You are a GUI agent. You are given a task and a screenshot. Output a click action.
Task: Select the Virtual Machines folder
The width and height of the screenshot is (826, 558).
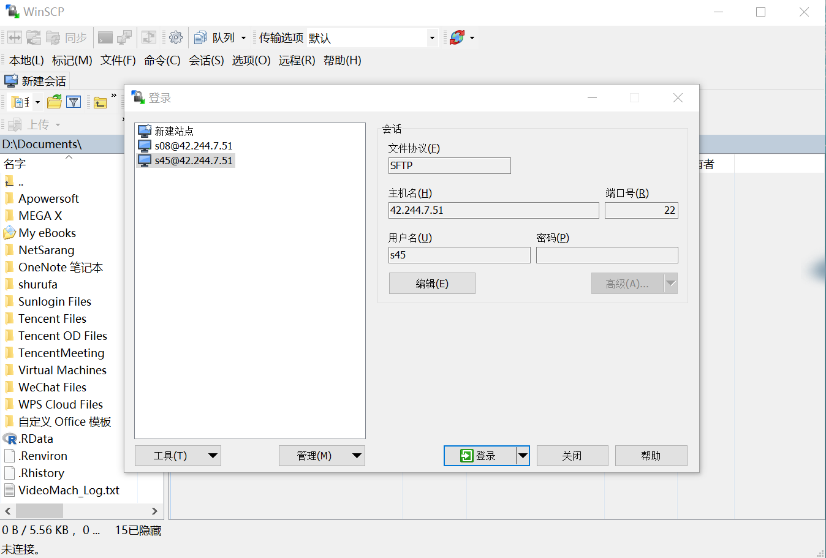[63, 370]
